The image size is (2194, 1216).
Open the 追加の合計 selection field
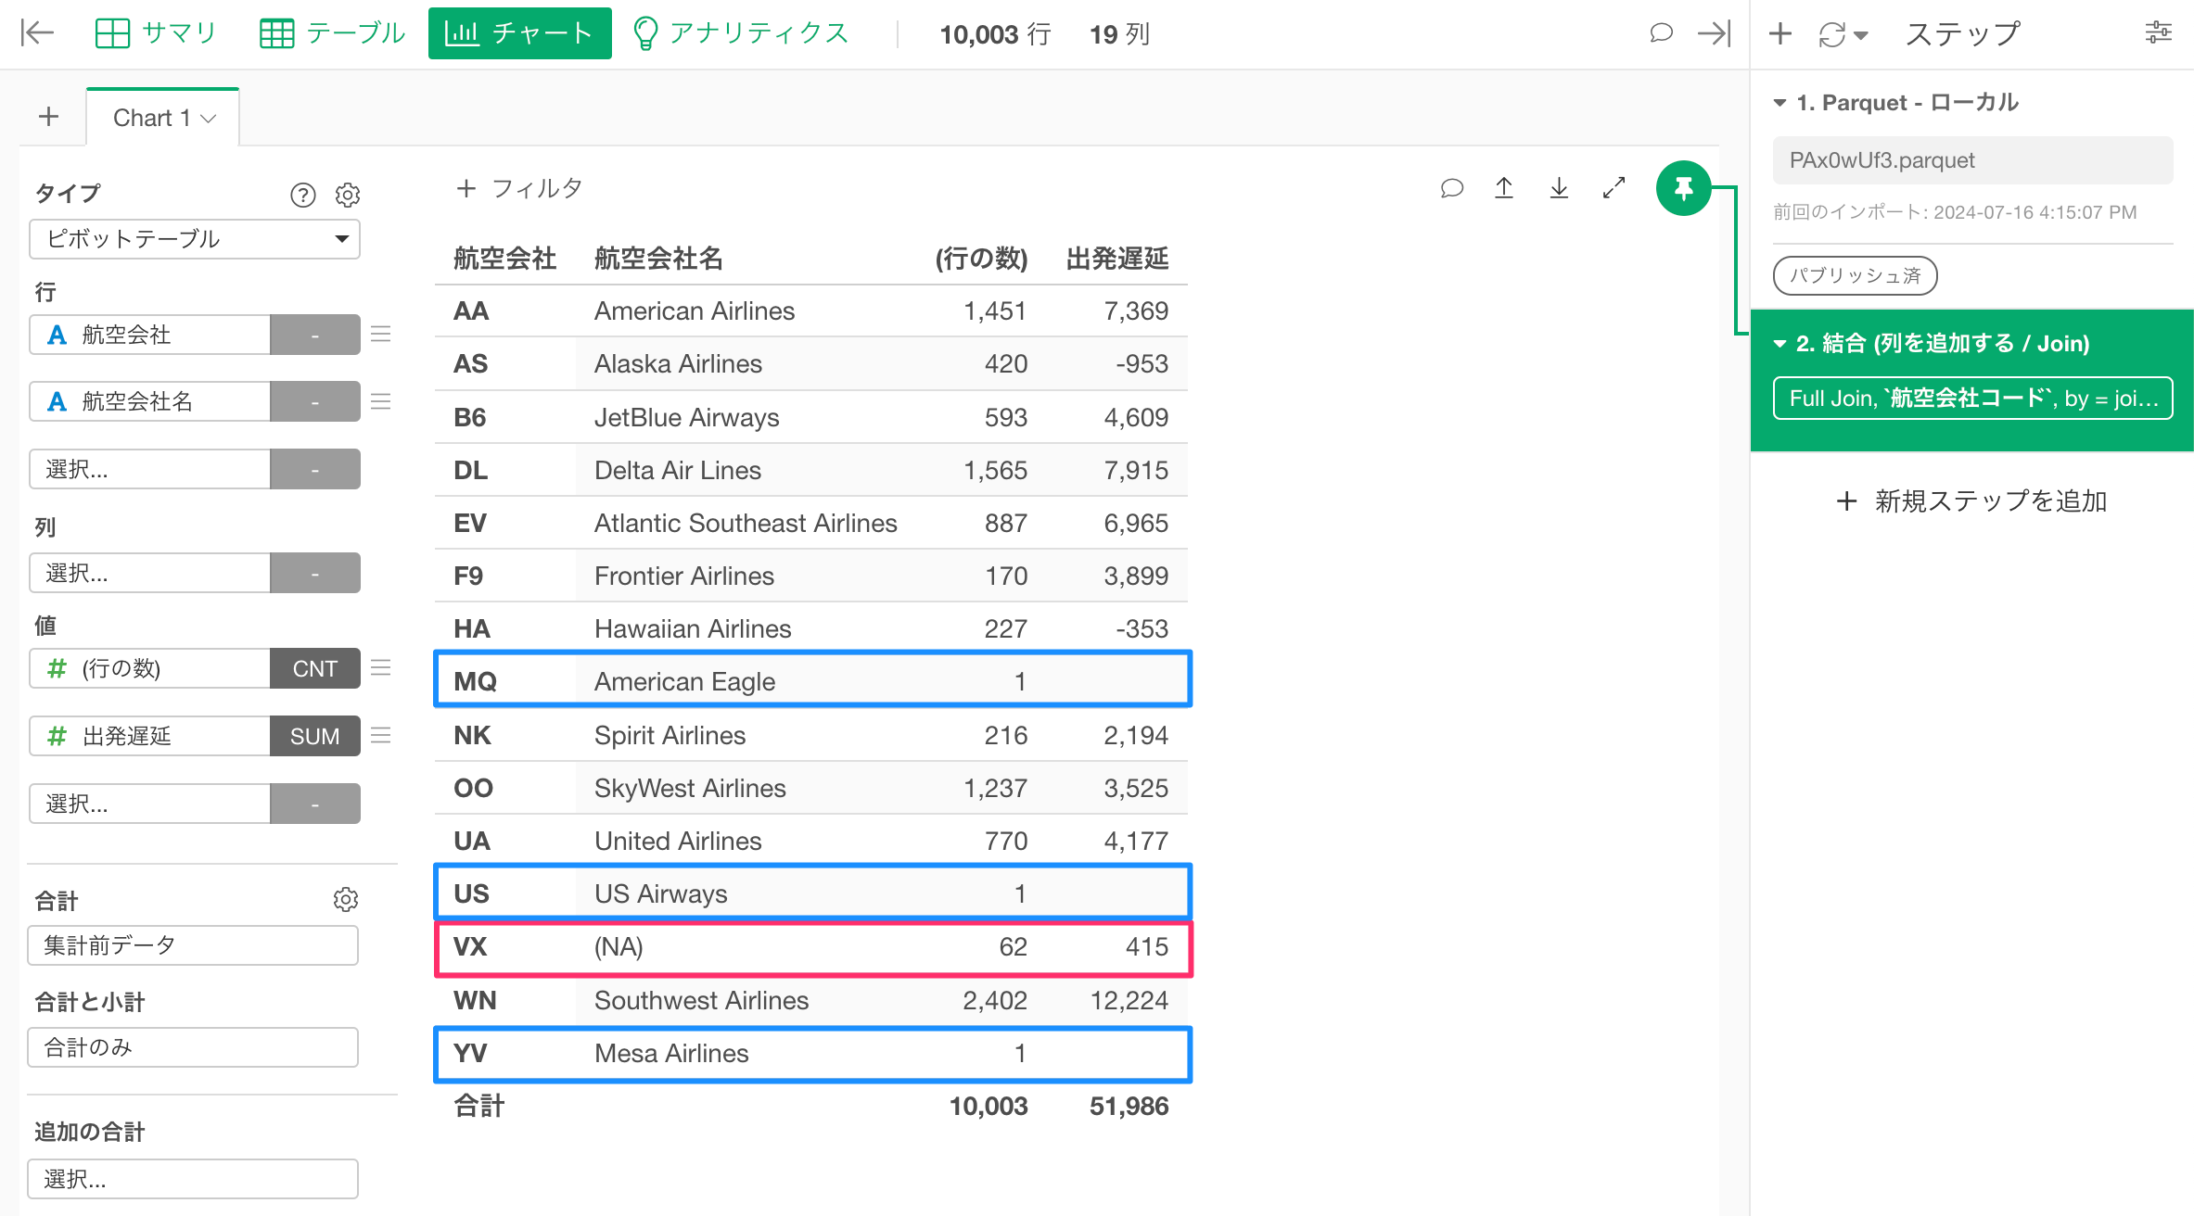coord(193,1179)
